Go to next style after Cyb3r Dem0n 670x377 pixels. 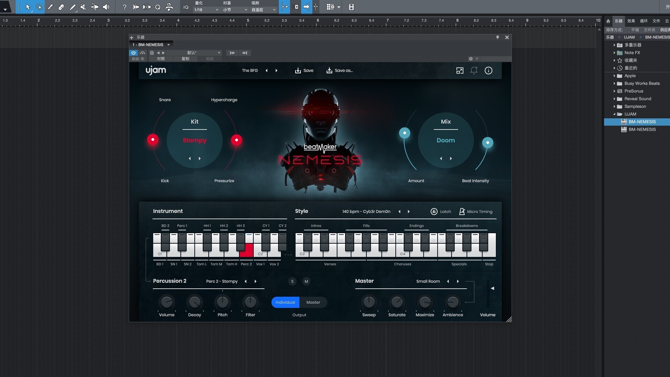(x=409, y=212)
